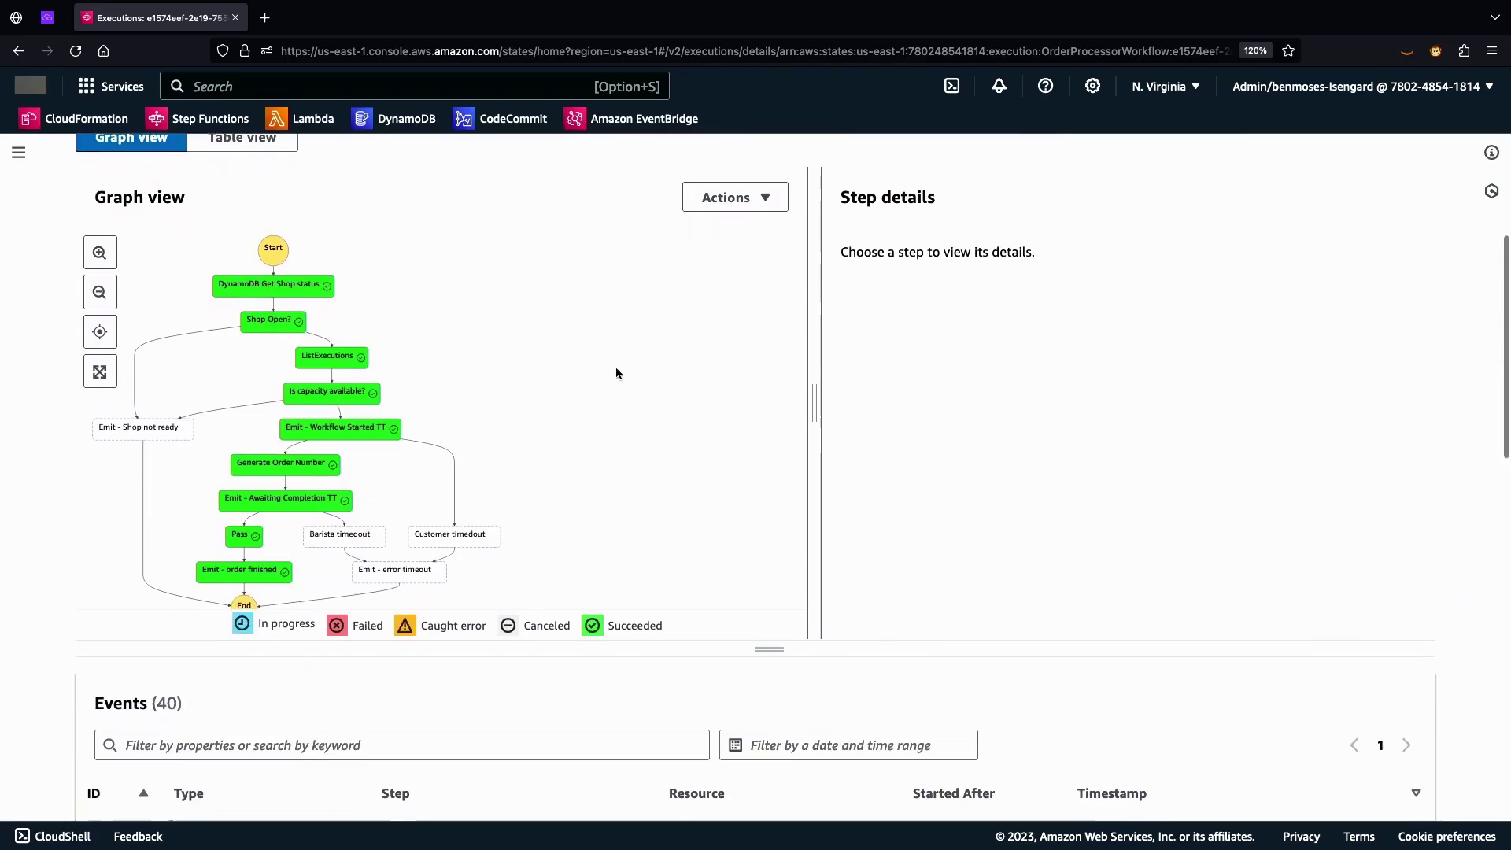1511x850 pixels.
Task: Center the graph with the target icon
Action: (x=100, y=332)
